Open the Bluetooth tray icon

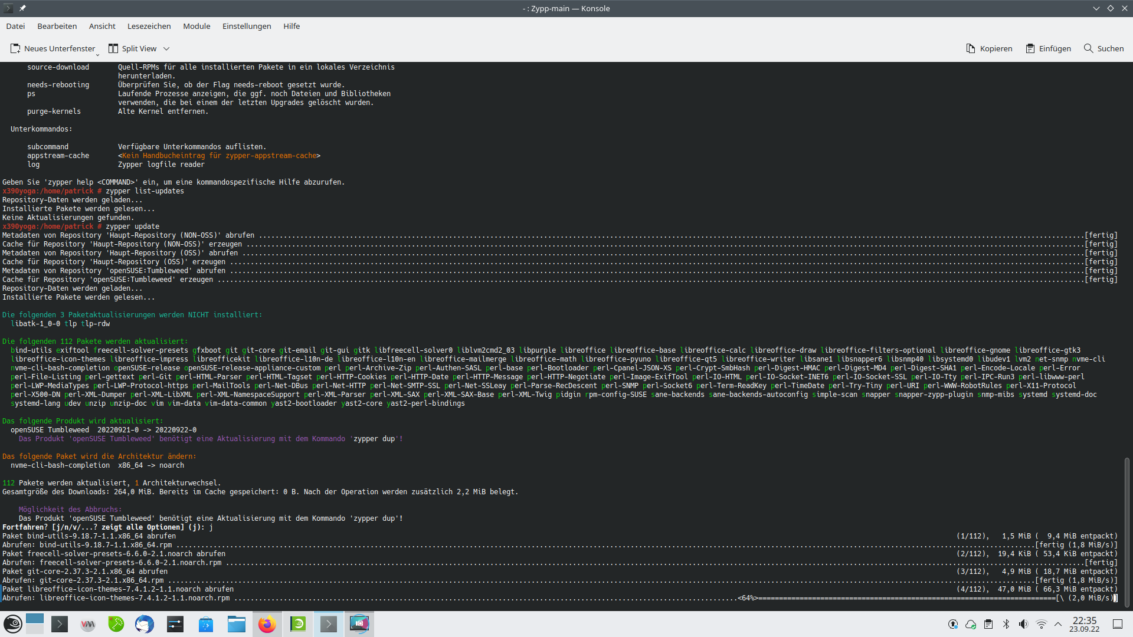click(x=1006, y=624)
